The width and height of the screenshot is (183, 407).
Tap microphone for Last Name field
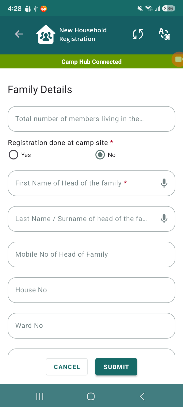pyautogui.click(x=164, y=219)
